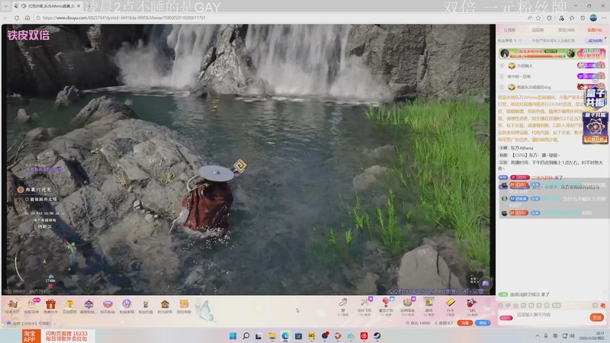Screen dimensions: 610x343
Task: Click the orange 充值 recharge button
Action: click(464, 323)
